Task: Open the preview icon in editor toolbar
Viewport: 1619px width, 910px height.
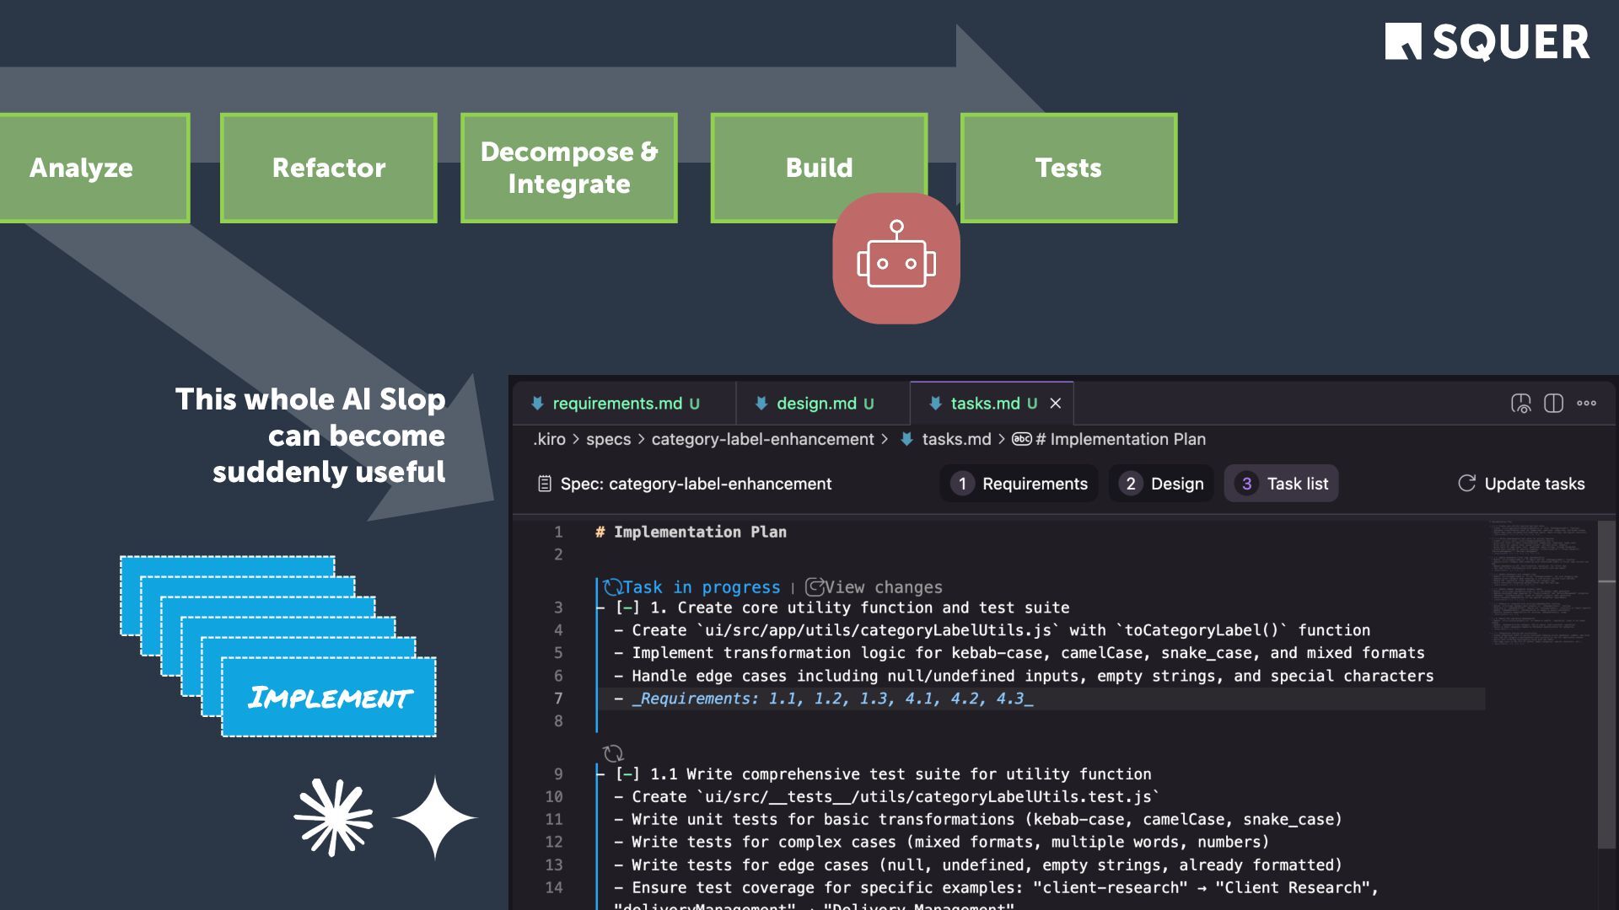Action: [x=1520, y=404]
